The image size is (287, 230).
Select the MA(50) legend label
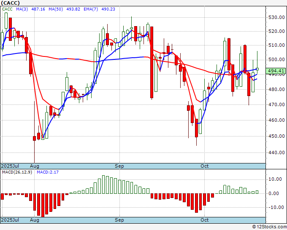56,9
